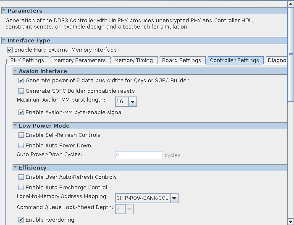Collapse the Avalon Interface group
This screenshot has height=225, width=294.
(15, 71)
